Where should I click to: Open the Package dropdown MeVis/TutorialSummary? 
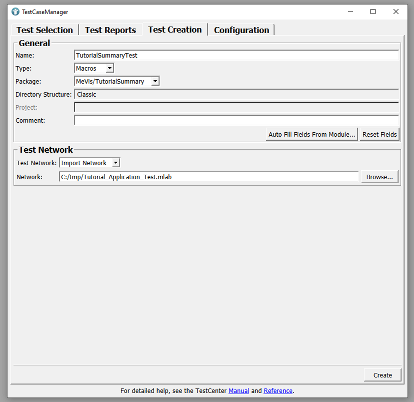coord(116,81)
